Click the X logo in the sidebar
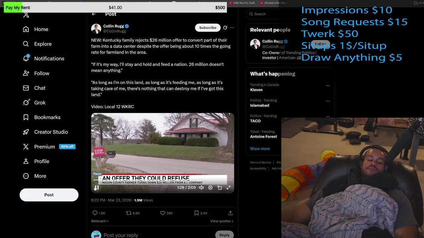 tap(26, 15)
